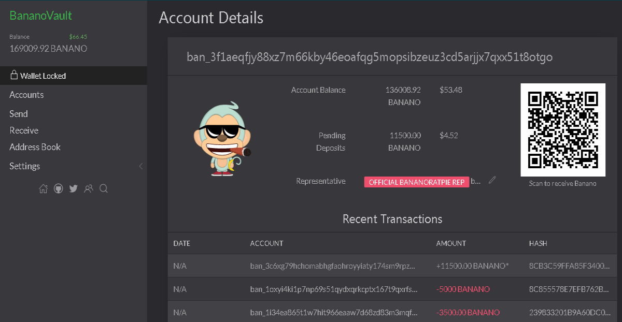Viewport: 622px width, 322px height.
Task: Collapse the sidebar with chevron arrow
Action: point(141,166)
